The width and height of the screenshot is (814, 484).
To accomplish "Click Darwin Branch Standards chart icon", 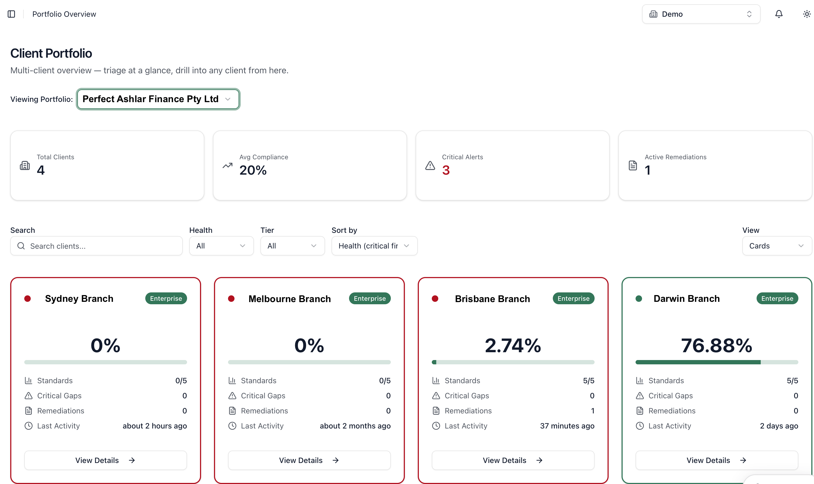I will pos(640,380).
